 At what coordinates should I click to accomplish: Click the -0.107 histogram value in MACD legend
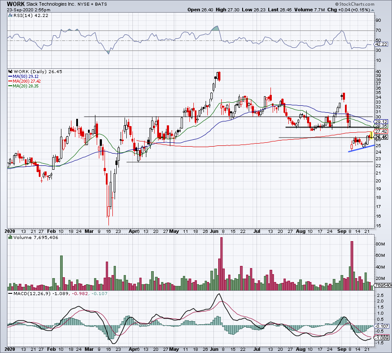coord(99,293)
